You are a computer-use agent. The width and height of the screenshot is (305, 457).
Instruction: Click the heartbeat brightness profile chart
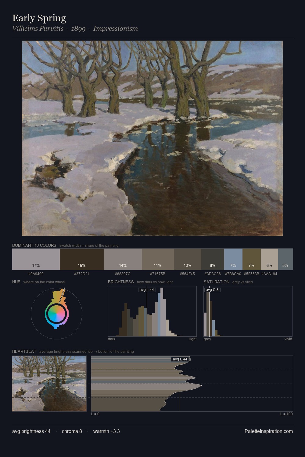click(x=192, y=384)
